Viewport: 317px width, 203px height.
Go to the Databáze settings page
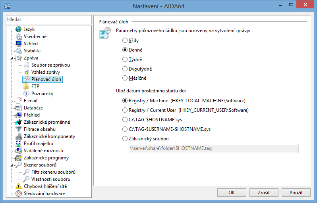[33, 108]
